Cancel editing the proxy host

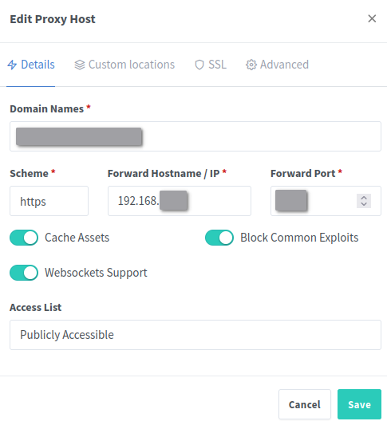point(305,404)
